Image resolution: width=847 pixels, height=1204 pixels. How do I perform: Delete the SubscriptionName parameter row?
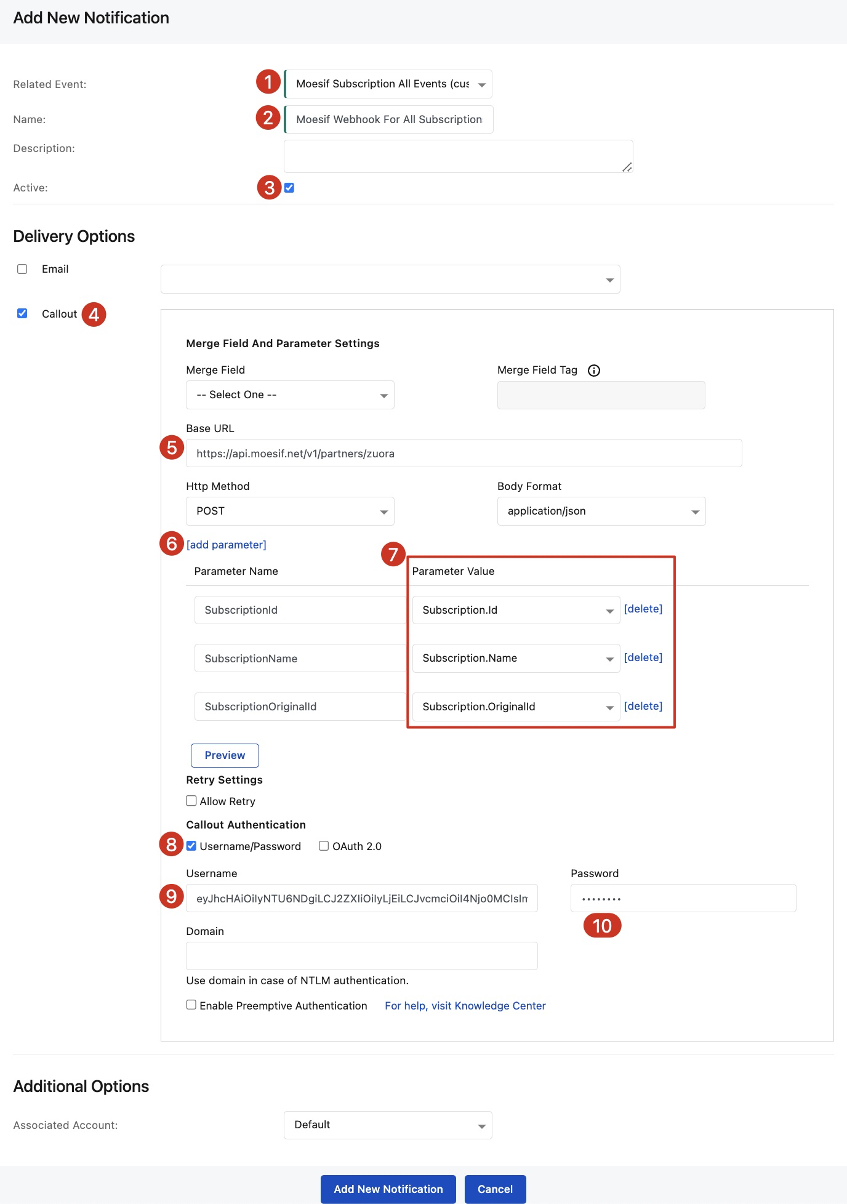coord(643,657)
